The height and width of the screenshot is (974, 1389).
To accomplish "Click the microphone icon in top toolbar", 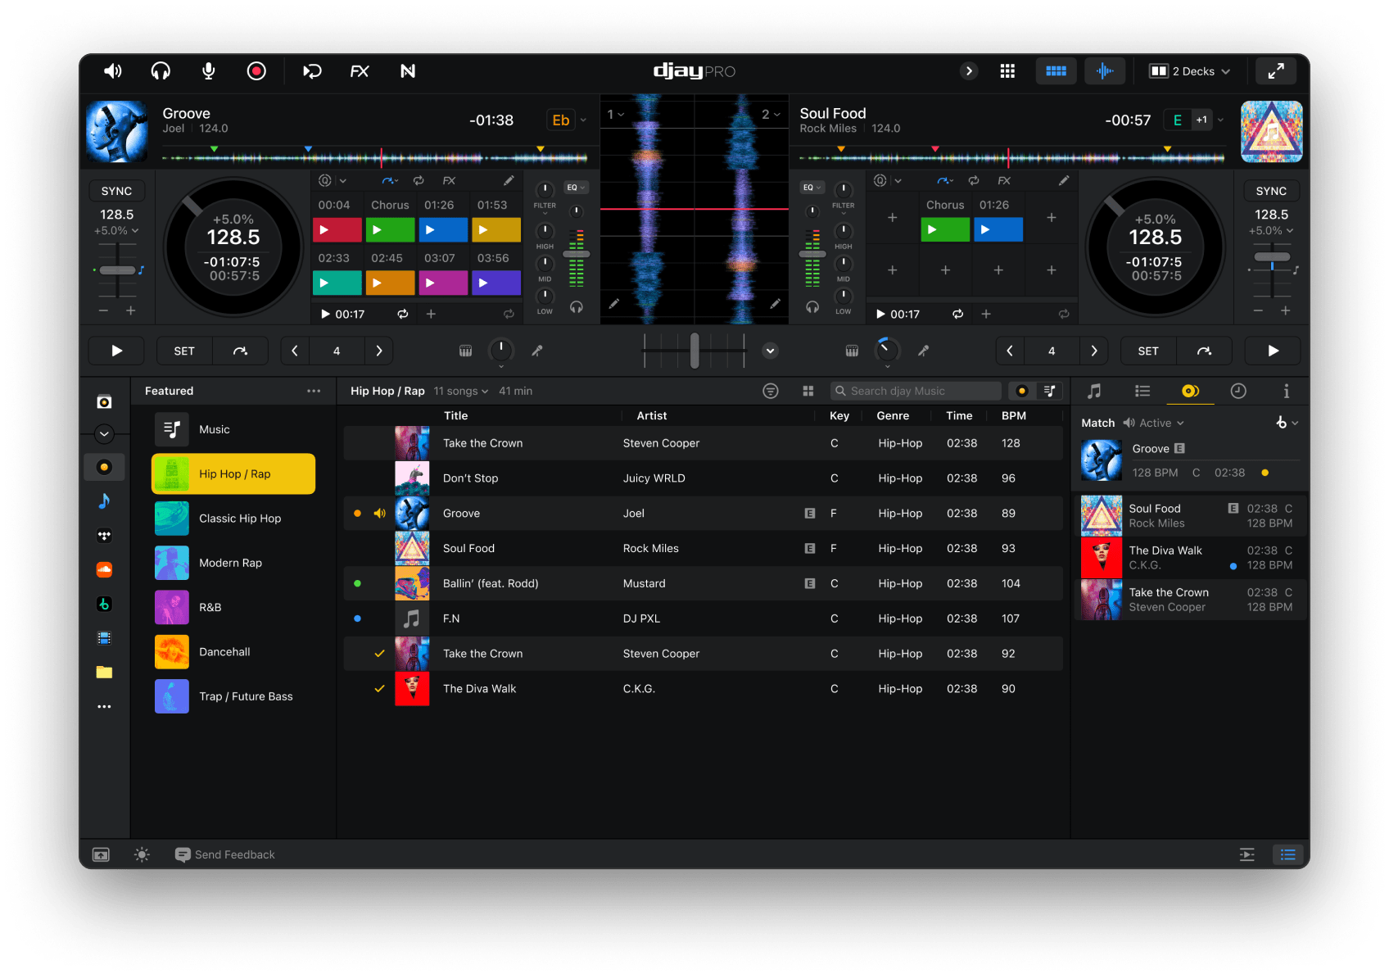I will click(209, 71).
